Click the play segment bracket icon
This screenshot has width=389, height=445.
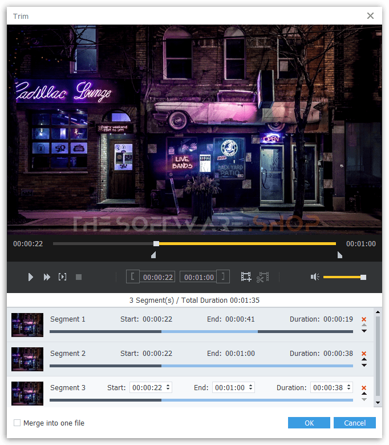pyautogui.click(x=63, y=277)
